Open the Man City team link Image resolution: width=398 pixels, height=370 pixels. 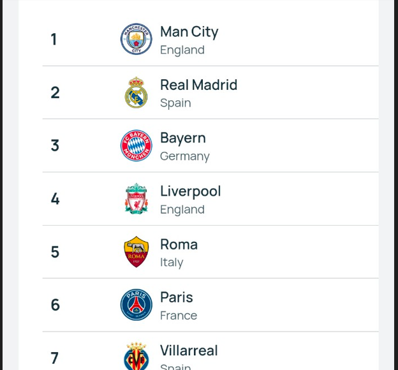[189, 32]
